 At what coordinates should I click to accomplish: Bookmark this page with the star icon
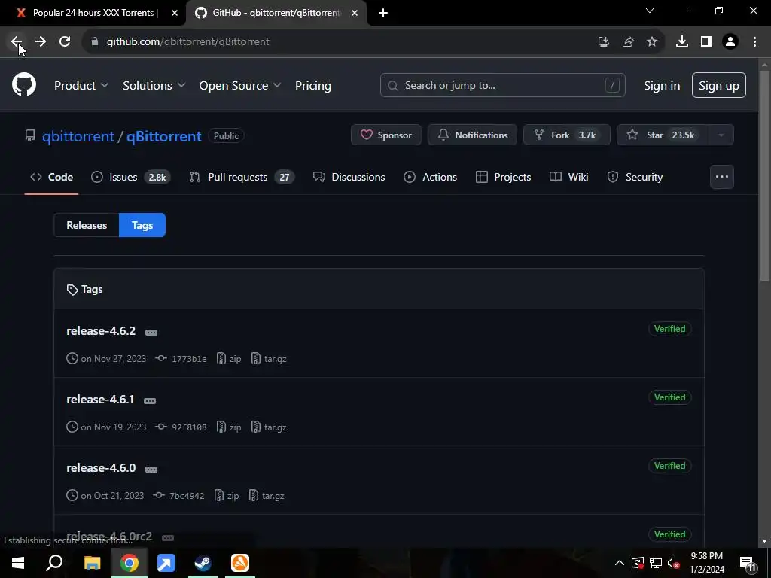652,42
